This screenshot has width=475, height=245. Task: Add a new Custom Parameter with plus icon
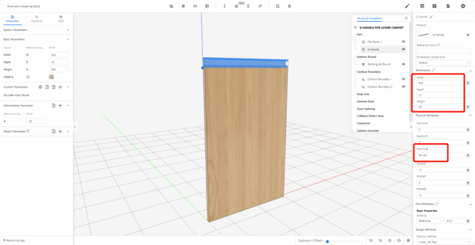[x=61, y=87]
